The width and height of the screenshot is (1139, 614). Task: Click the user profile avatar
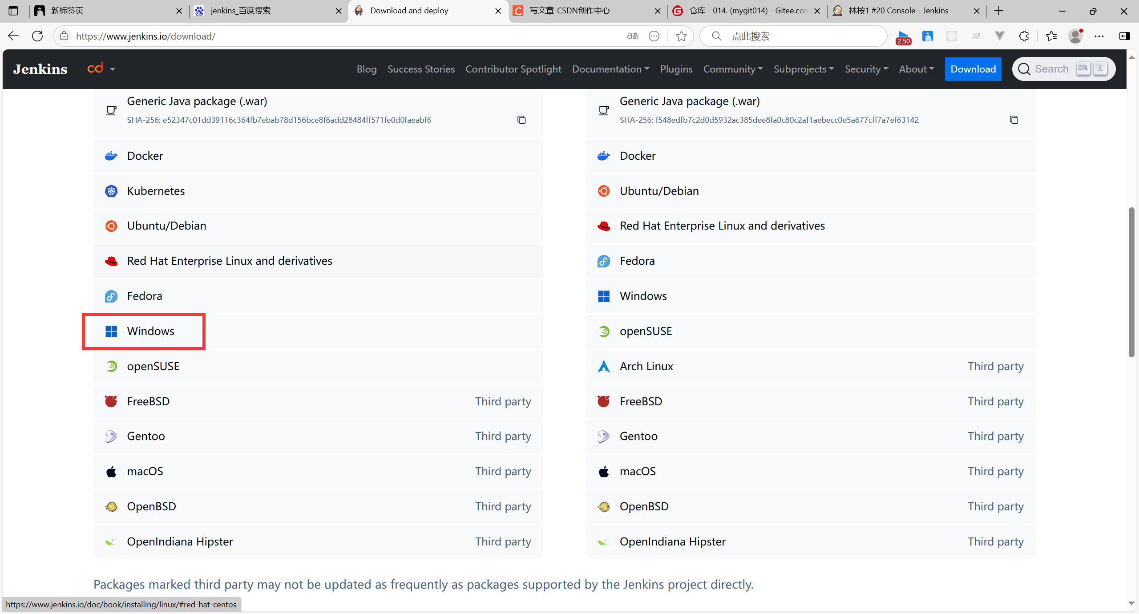click(1075, 36)
